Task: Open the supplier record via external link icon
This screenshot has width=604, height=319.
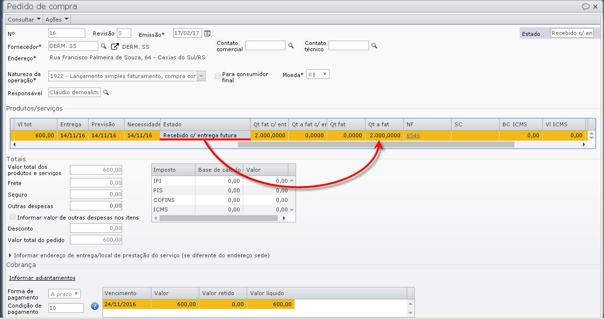Action: (115, 46)
